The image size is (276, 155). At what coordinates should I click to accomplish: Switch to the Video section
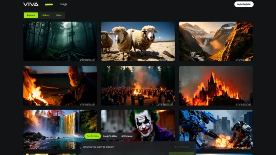49,4
